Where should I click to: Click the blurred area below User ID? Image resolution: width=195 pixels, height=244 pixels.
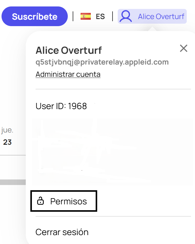pyautogui.click(x=112, y=152)
